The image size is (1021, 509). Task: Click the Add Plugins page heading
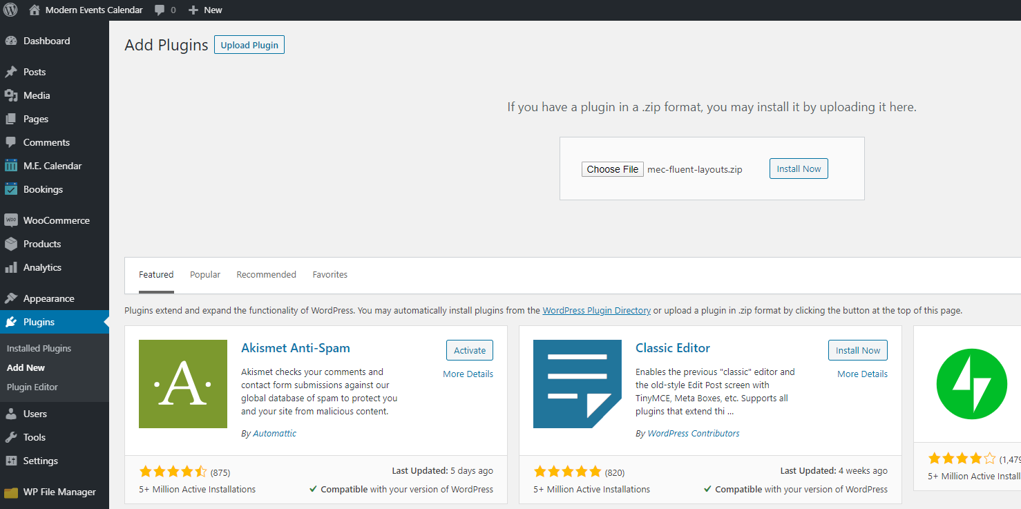click(x=166, y=45)
